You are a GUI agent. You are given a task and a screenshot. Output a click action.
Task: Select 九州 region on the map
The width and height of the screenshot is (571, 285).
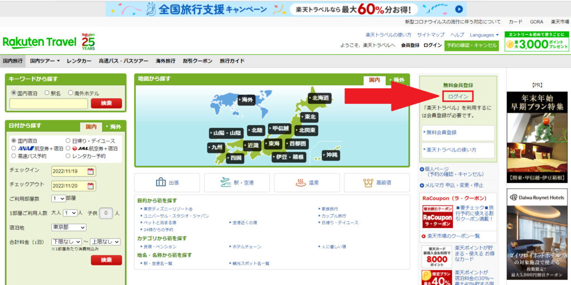click(x=217, y=148)
